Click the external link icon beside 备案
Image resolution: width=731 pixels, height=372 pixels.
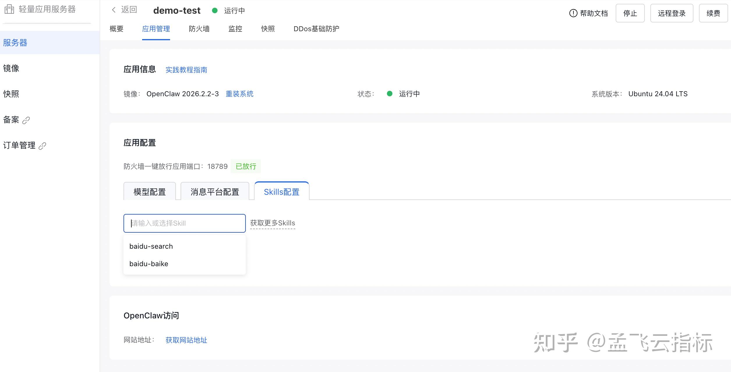click(26, 120)
